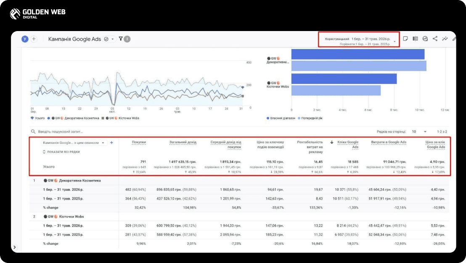Screen dimensions: 466x263
Task: Open the report title dropdown arrow
Action: tap(113, 39)
